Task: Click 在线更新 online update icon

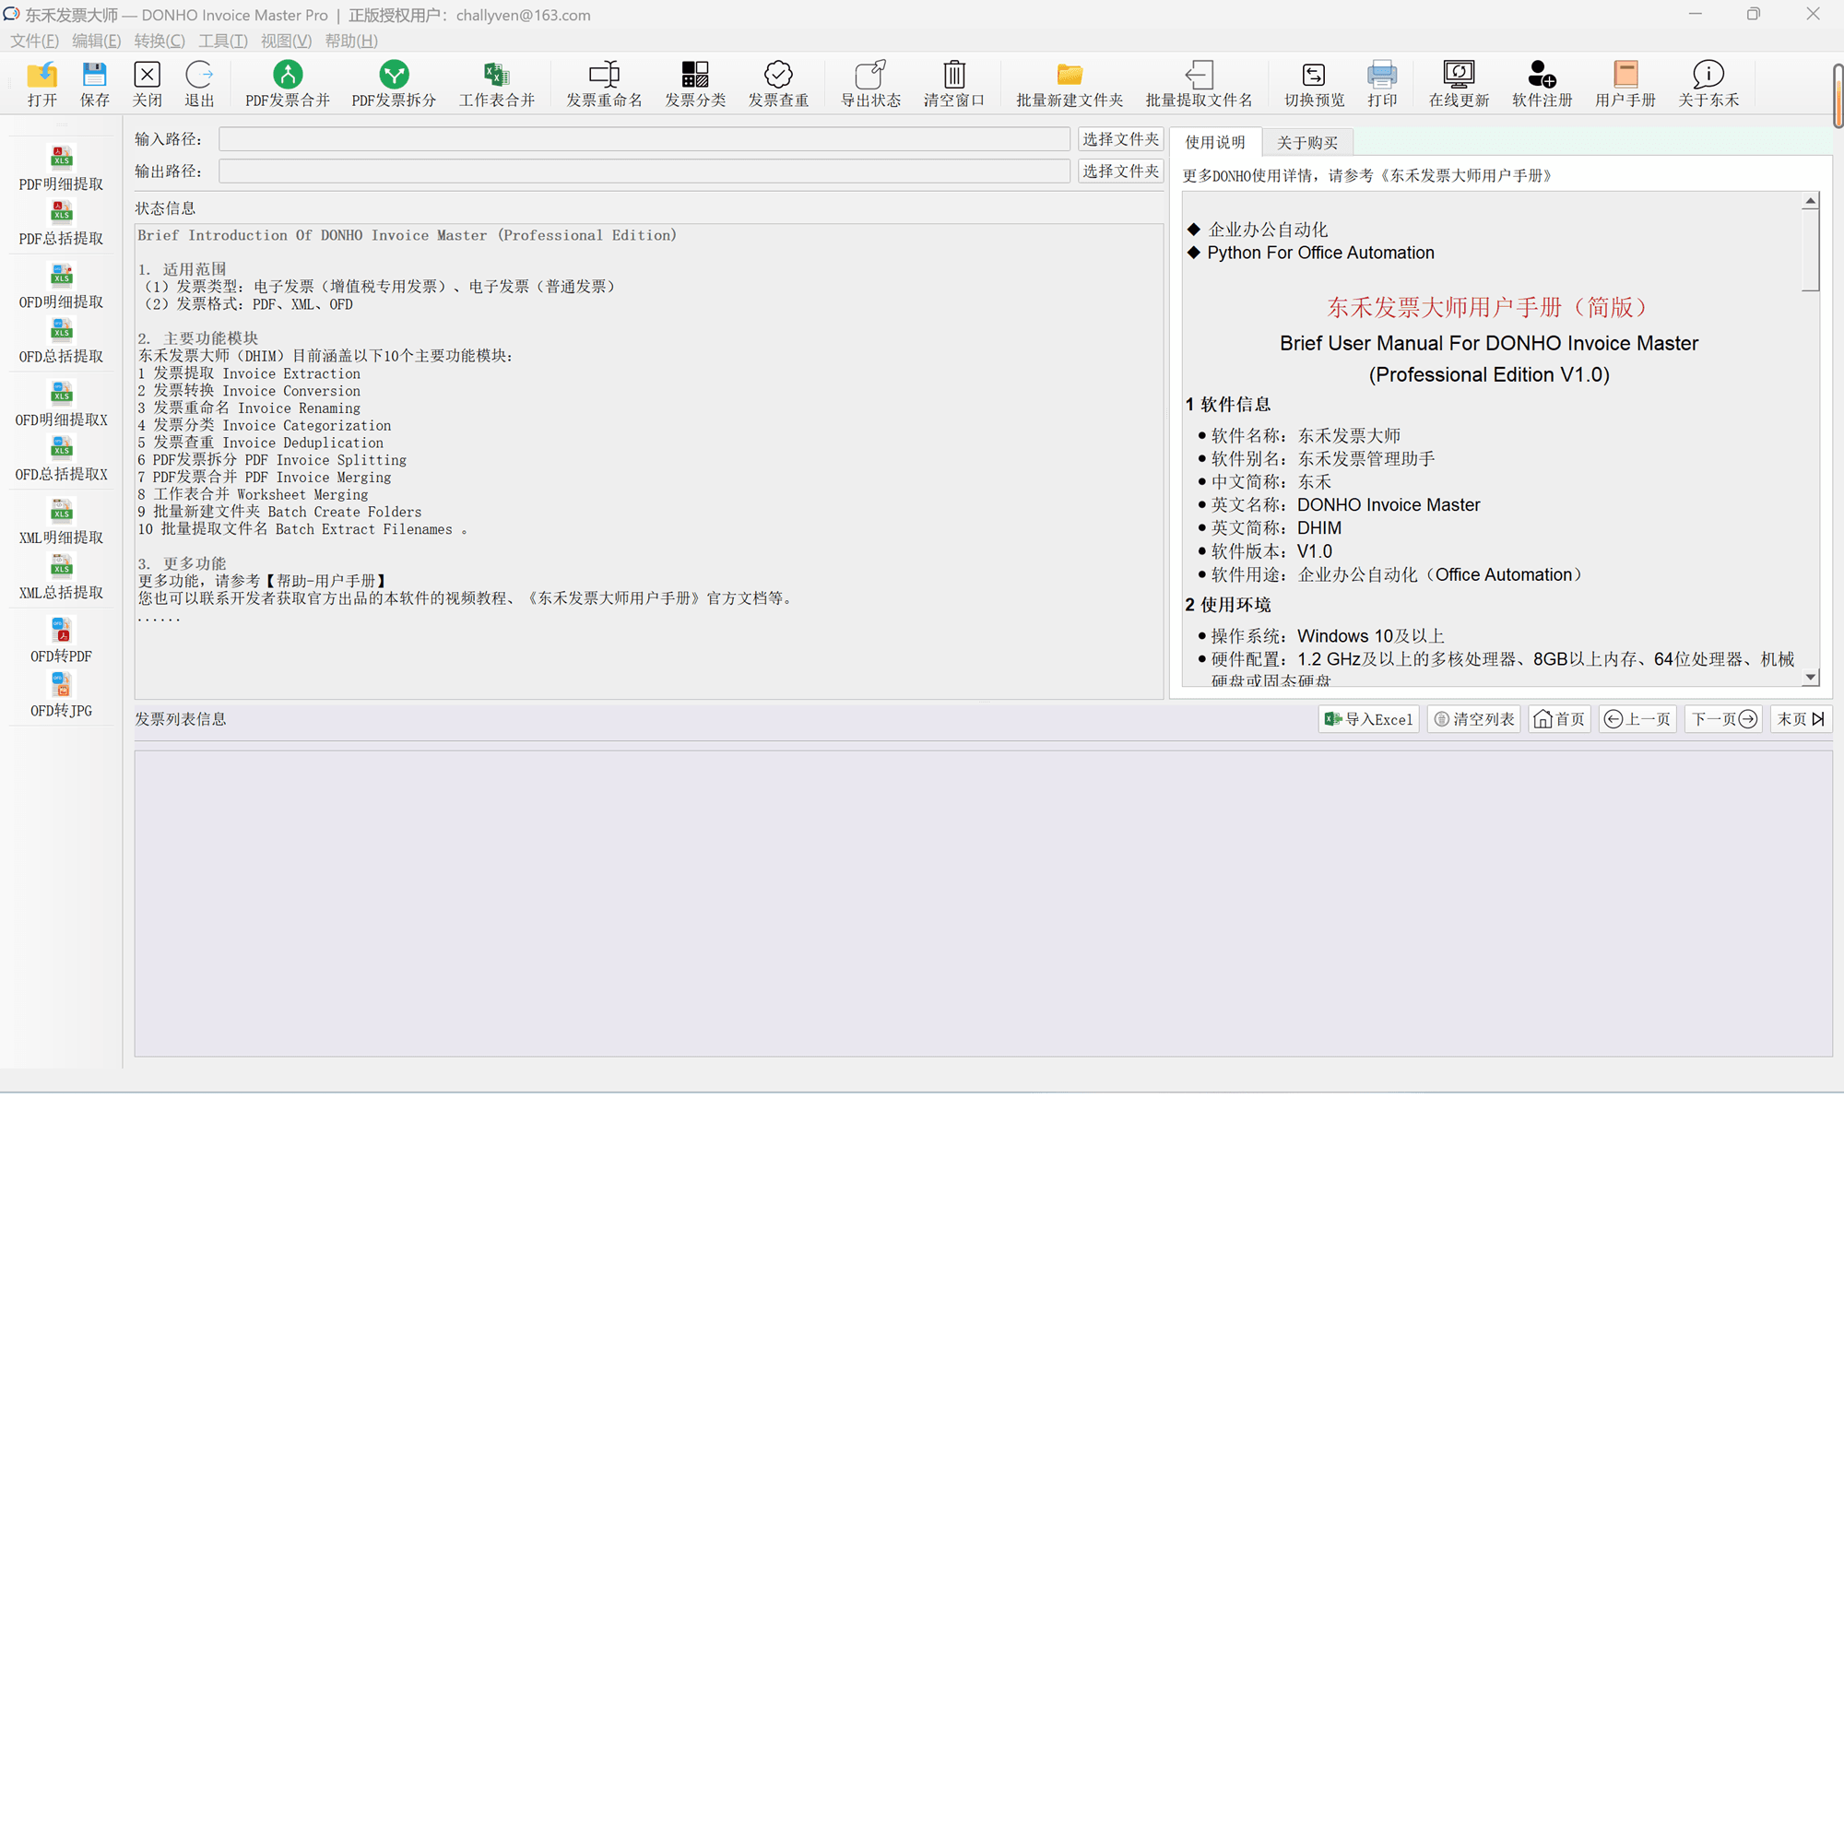Action: pyautogui.click(x=1459, y=84)
